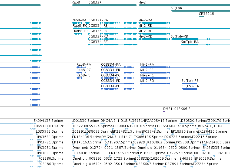Screen dimensions: 230x168
Task: Select the Mi-2-PB protein label
Action: point(147,70)
